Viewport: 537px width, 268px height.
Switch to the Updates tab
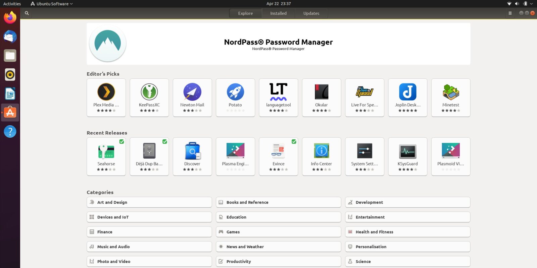(311, 13)
